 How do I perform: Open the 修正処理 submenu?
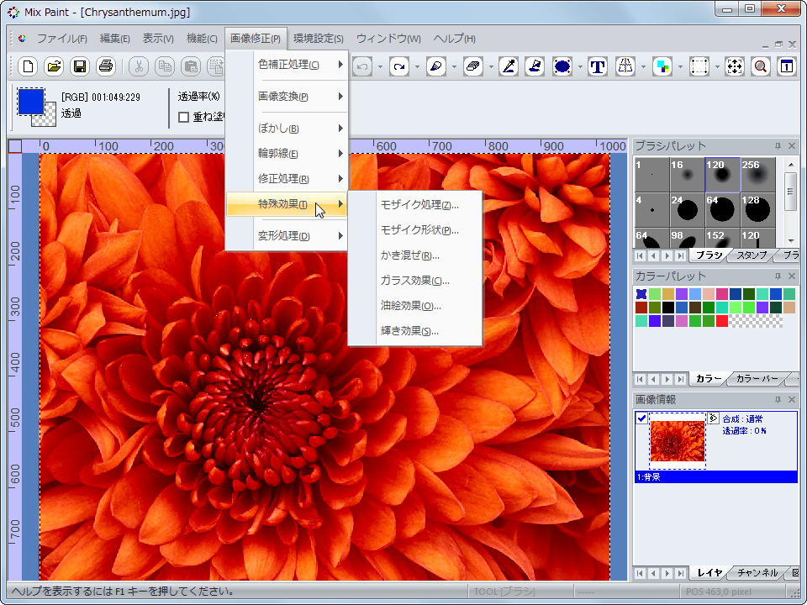(x=287, y=178)
